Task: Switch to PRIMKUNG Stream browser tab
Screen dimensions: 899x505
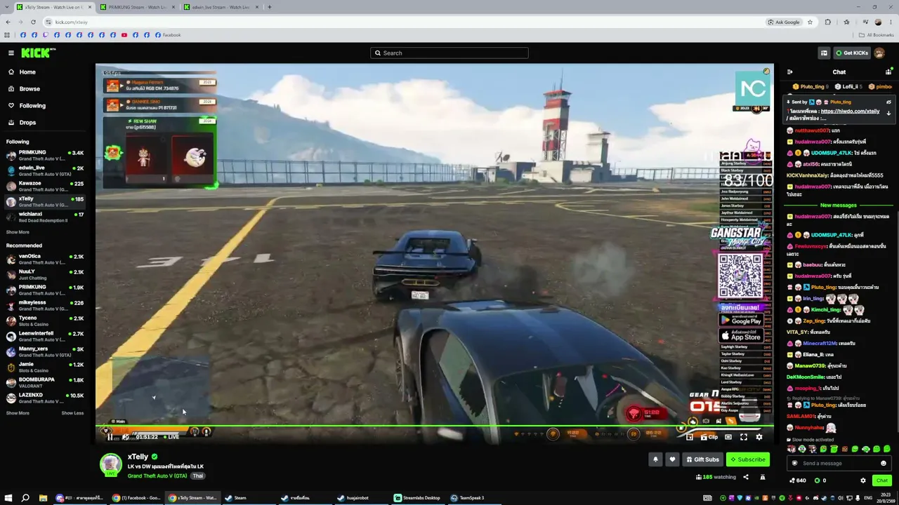Action: point(136,7)
